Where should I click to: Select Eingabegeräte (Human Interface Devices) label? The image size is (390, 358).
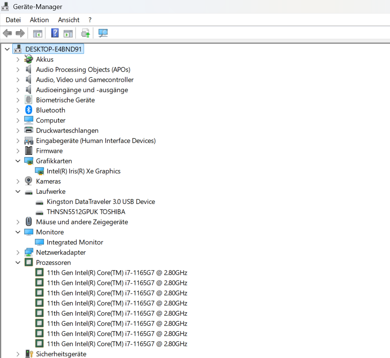pos(96,141)
